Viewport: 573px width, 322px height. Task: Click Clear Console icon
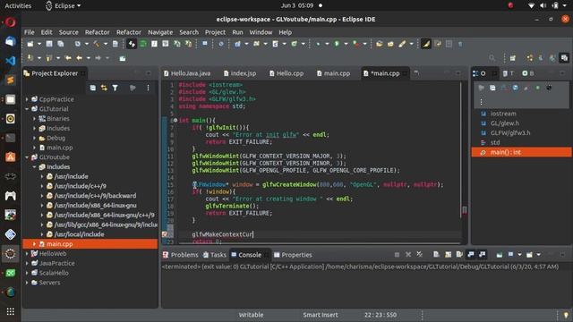tap(436, 254)
